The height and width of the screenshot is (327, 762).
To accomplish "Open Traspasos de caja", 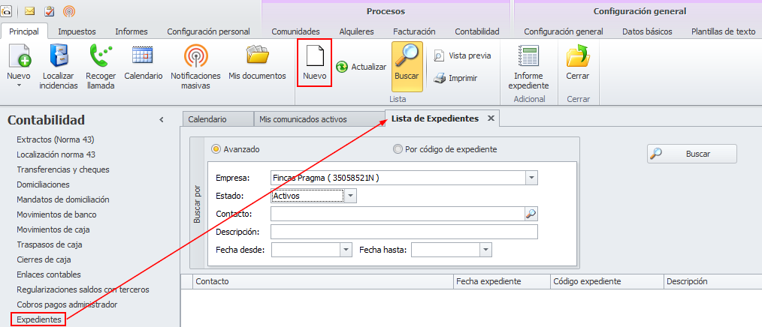I will click(50, 244).
